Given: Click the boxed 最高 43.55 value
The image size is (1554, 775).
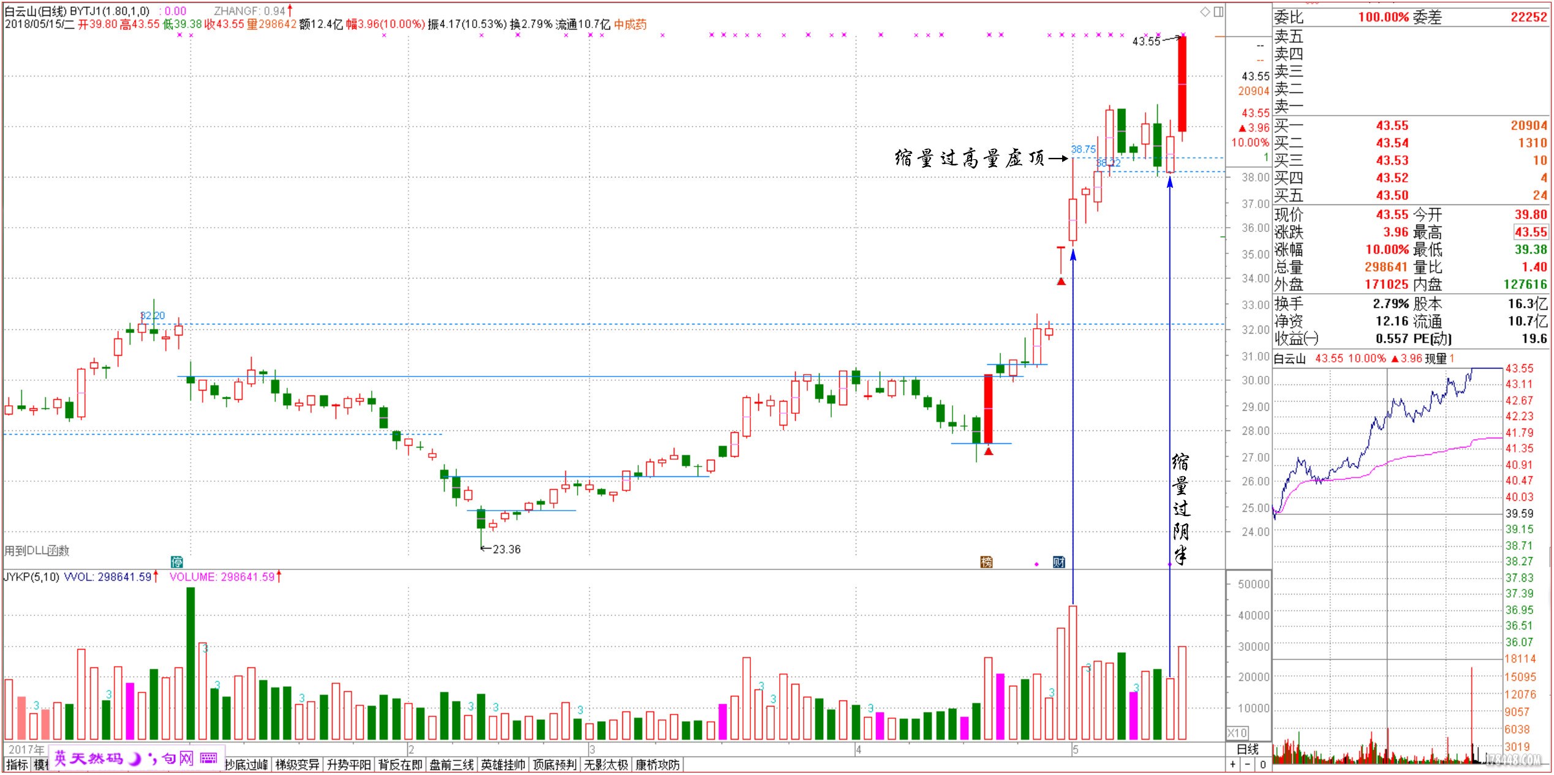Looking at the screenshot, I should tap(1531, 232).
